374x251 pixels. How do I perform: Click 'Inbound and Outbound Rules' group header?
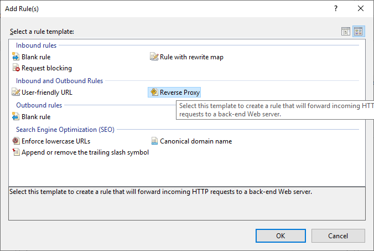[x=59, y=81]
